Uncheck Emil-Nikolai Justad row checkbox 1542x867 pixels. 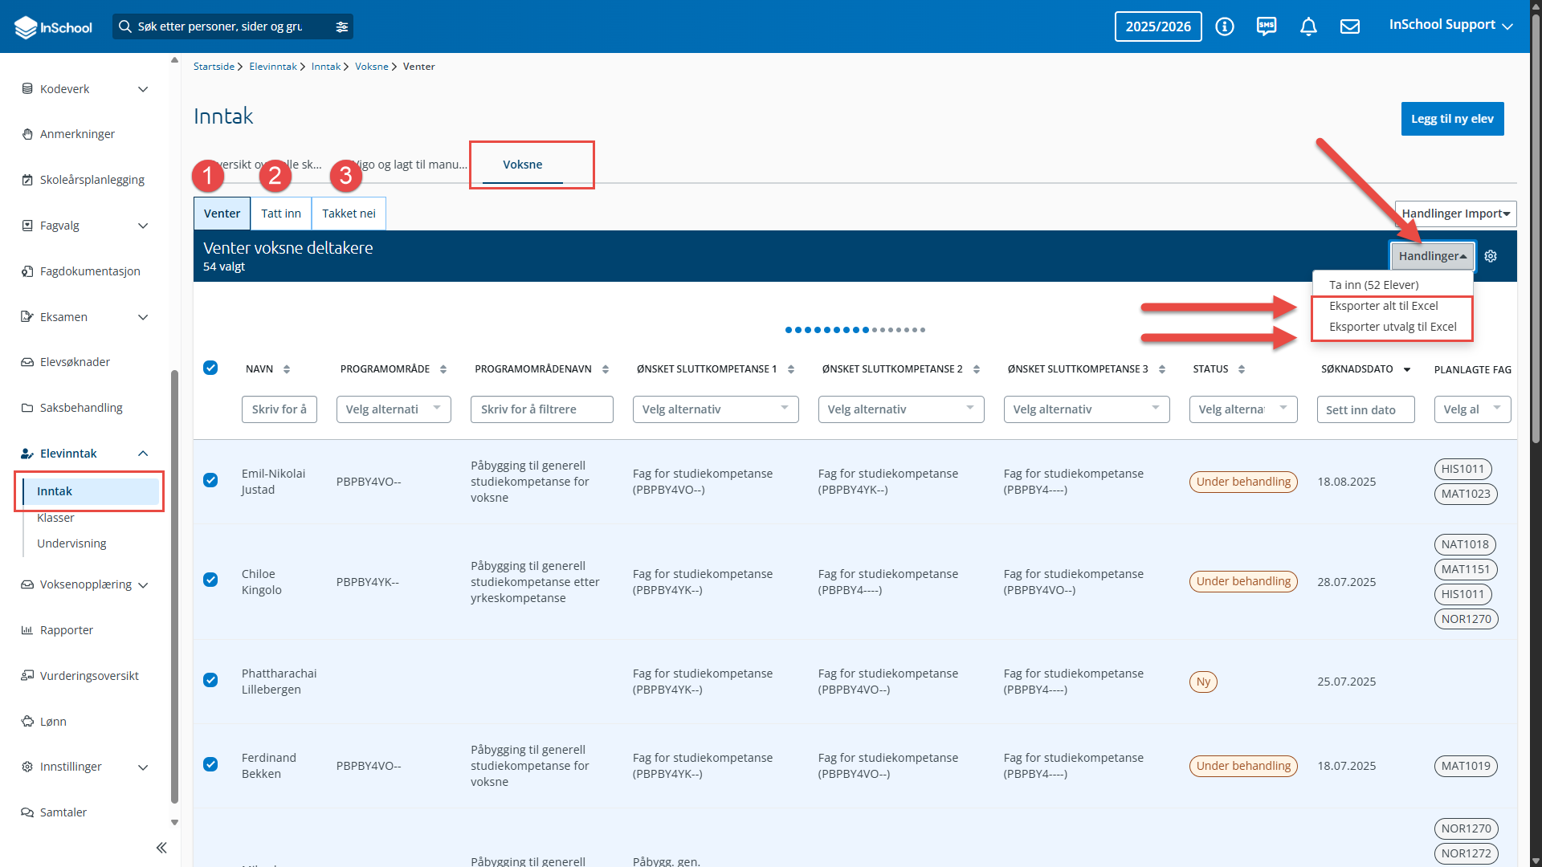coord(210,480)
